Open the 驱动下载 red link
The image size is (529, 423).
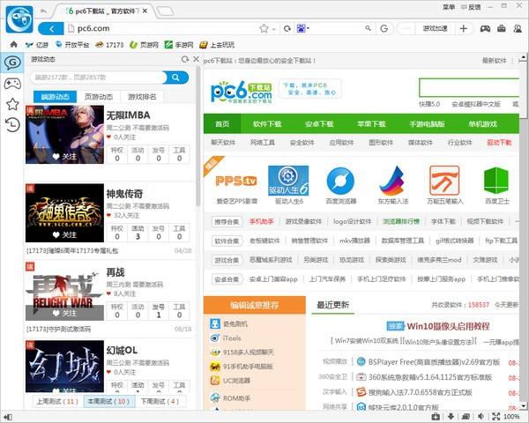499,143
